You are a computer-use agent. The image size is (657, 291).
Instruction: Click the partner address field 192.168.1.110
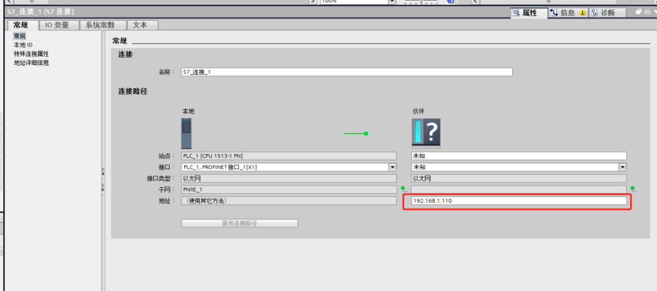tap(519, 201)
